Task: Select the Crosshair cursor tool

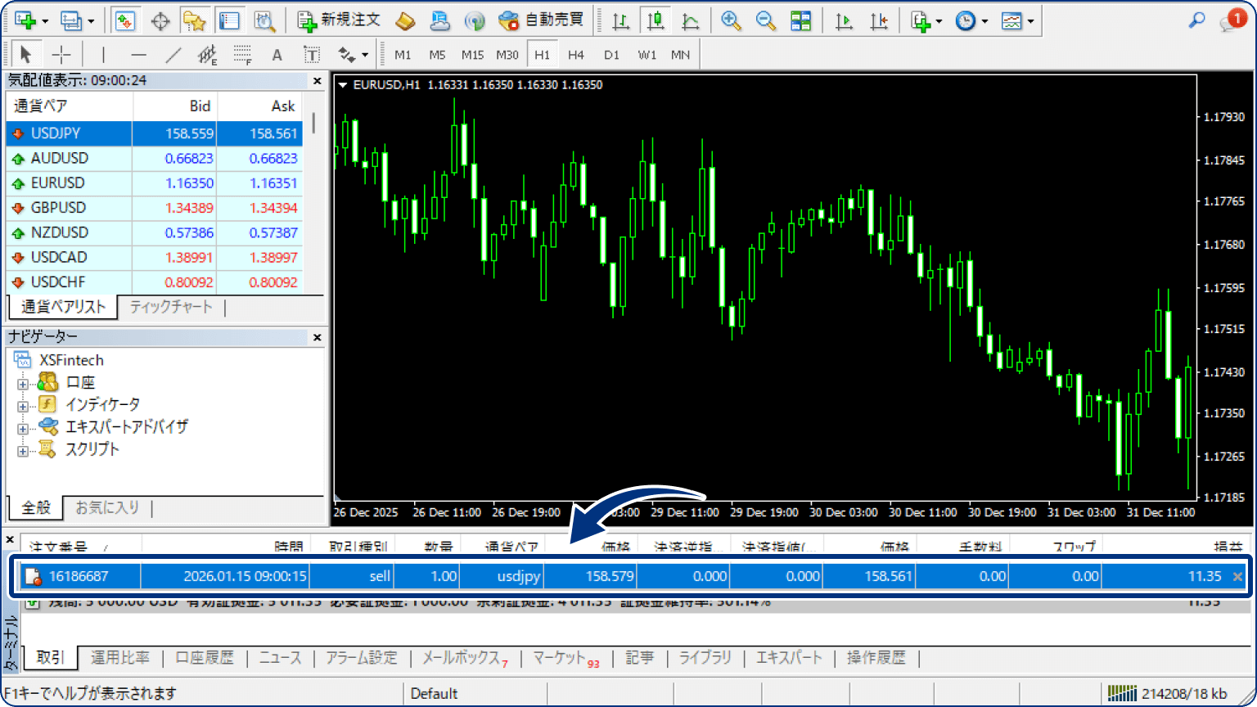Action: (x=61, y=55)
